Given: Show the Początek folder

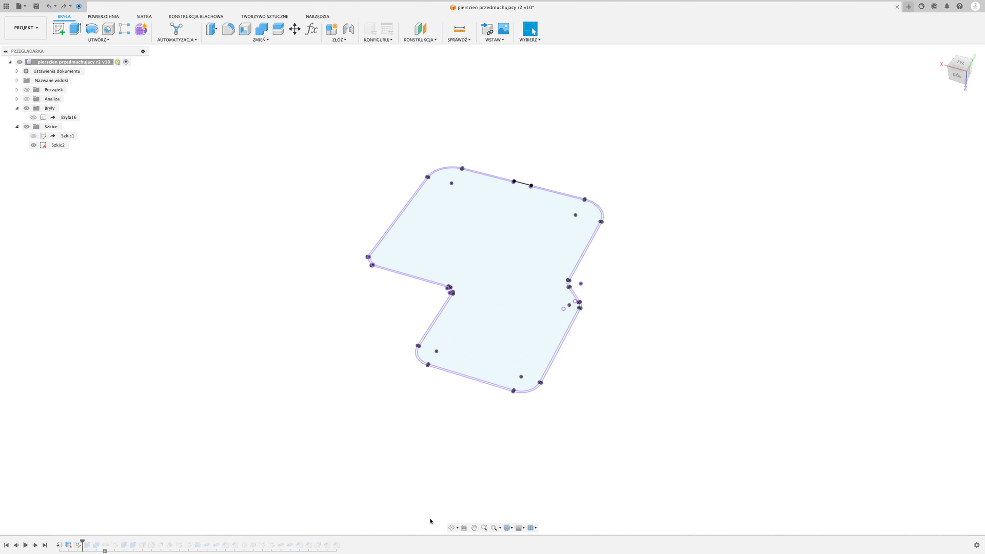Looking at the screenshot, I should click(27, 90).
